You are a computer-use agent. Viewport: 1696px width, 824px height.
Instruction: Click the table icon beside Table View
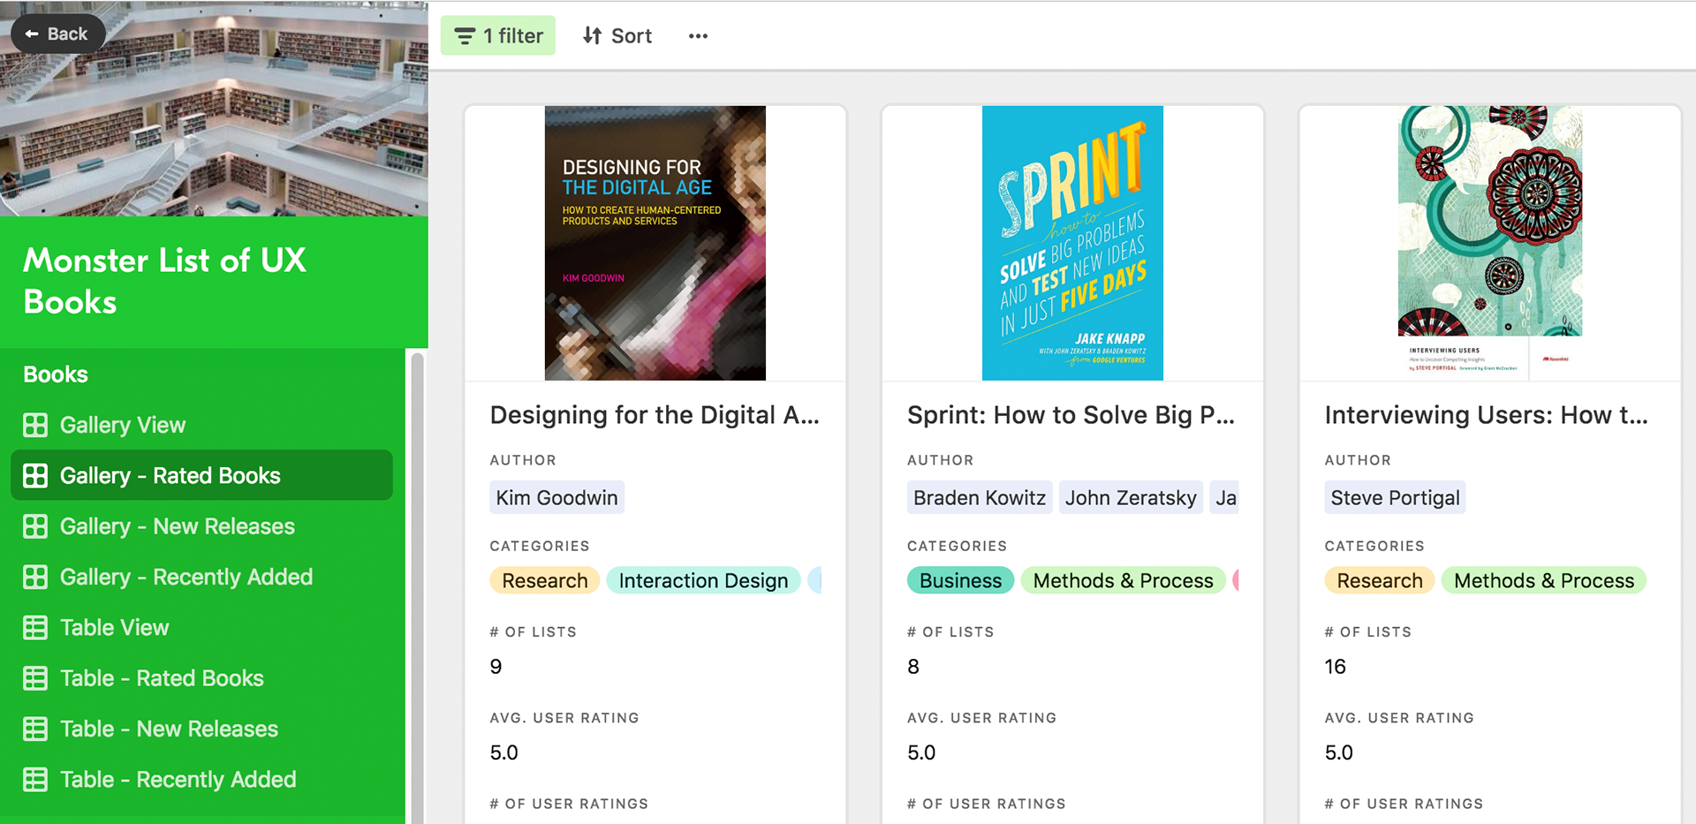pos(35,628)
